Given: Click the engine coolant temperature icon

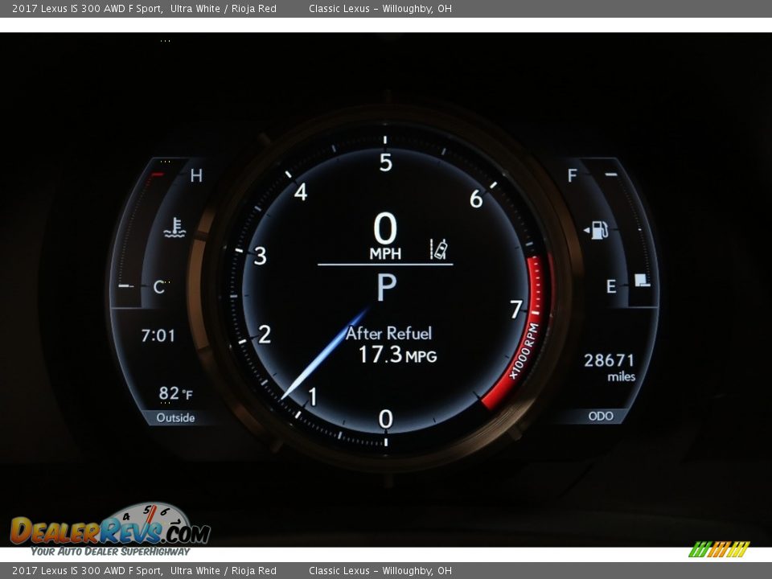Looking at the screenshot, I should coord(175,228).
